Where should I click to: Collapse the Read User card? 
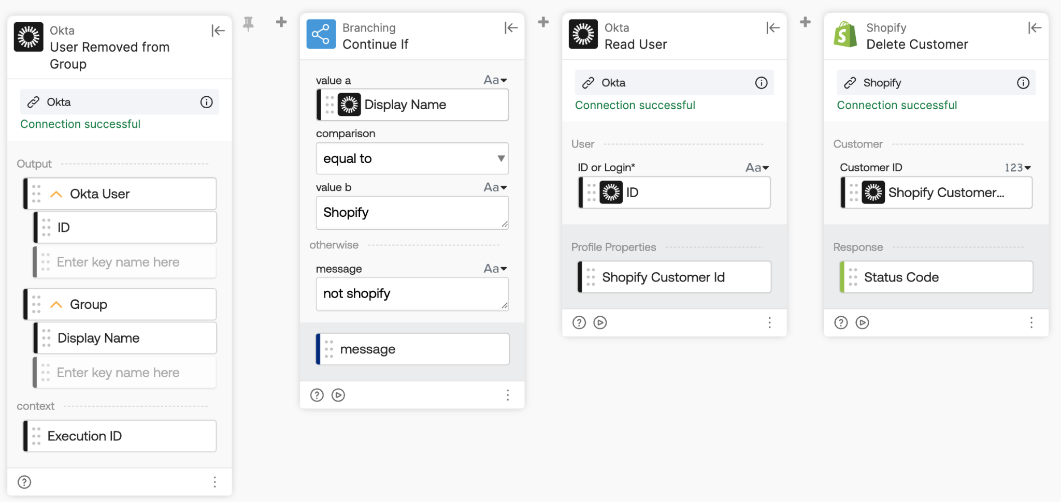(x=772, y=28)
